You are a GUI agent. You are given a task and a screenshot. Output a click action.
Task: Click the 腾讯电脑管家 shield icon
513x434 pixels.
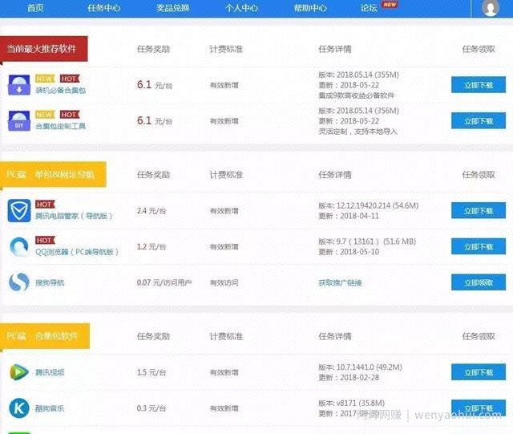[19, 210]
